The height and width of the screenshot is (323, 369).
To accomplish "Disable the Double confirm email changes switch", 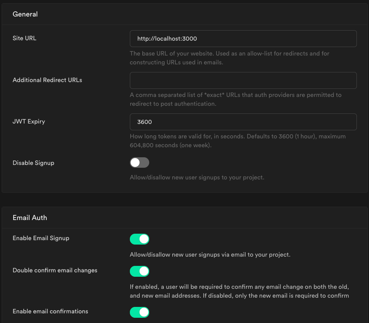I will [139, 271].
